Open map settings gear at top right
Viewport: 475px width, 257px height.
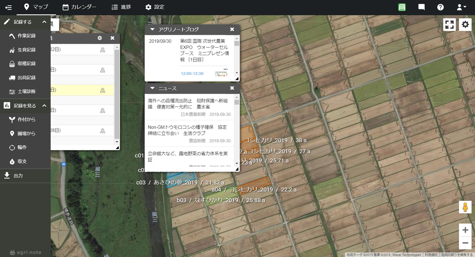tap(465, 25)
